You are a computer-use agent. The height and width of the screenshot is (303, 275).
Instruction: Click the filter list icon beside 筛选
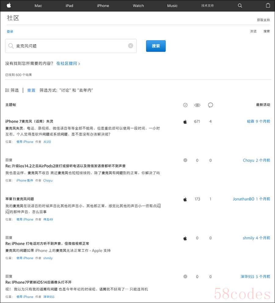[x=7, y=90]
